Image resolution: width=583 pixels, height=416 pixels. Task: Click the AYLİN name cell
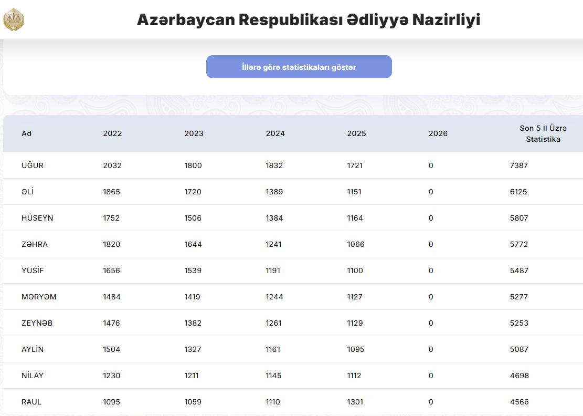point(33,349)
